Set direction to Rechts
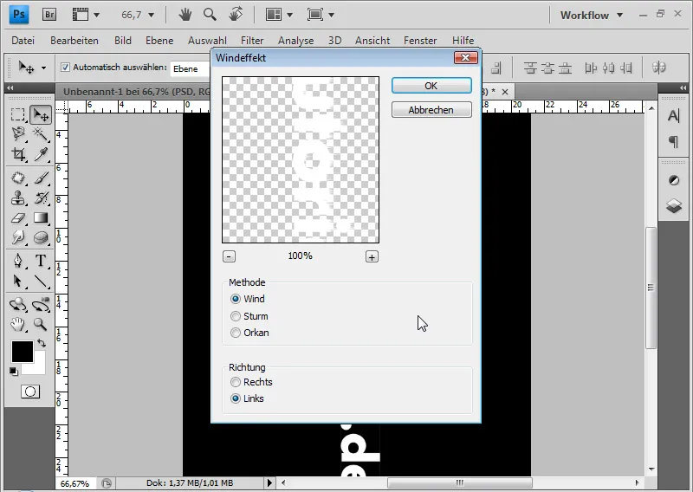The width and height of the screenshot is (693, 492). [236, 382]
